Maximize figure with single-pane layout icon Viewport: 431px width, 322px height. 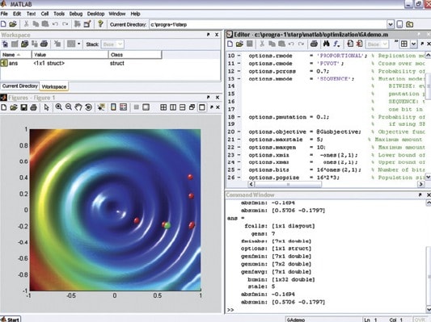pos(202,107)
